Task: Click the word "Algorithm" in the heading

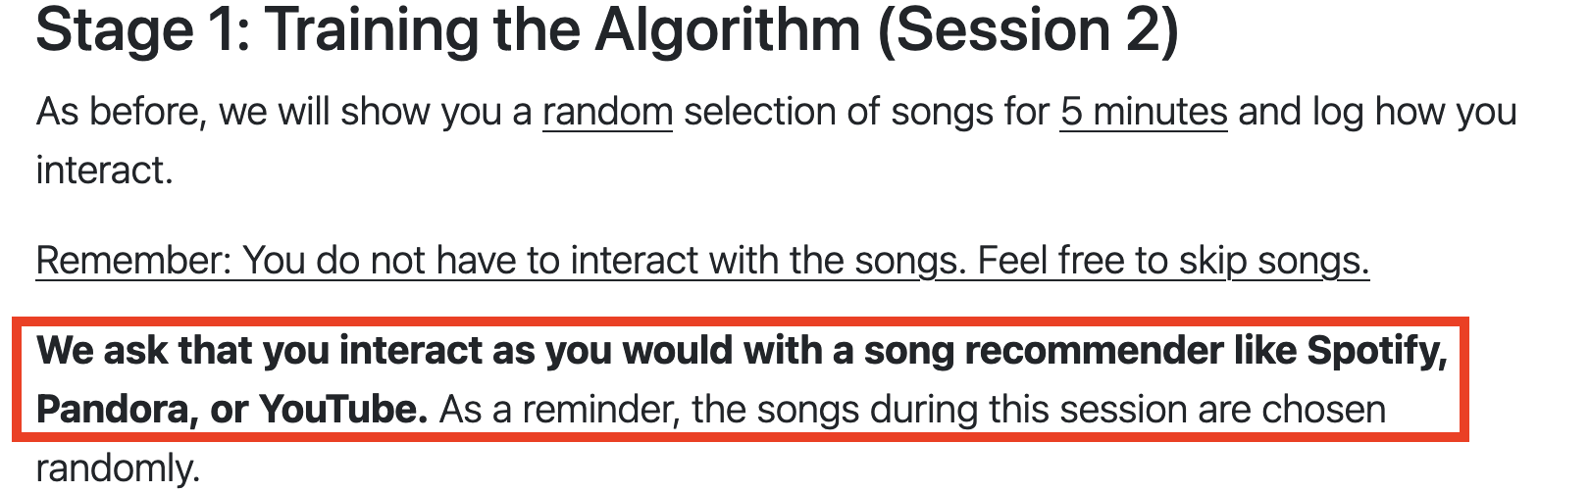Action: point(729,30)
